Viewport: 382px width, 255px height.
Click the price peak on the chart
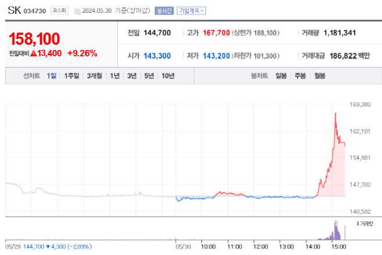336,113
